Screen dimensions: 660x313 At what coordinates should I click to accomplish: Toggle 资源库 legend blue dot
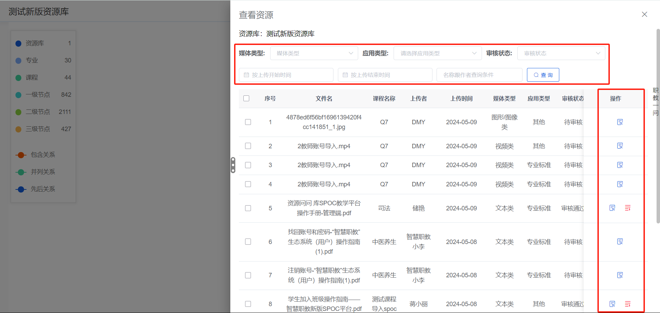pyautogui.click(x=19, y=44)
